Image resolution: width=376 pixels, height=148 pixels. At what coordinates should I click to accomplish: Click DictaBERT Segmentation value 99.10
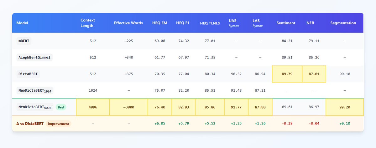[345, 74]
